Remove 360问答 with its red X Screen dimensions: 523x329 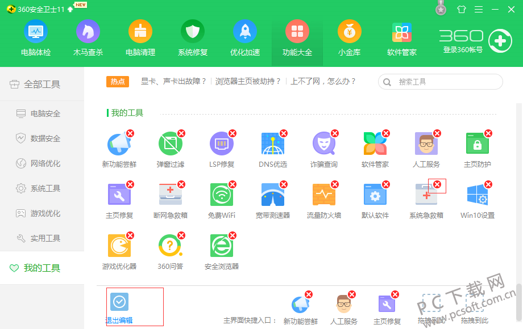[x=181, y=235]
